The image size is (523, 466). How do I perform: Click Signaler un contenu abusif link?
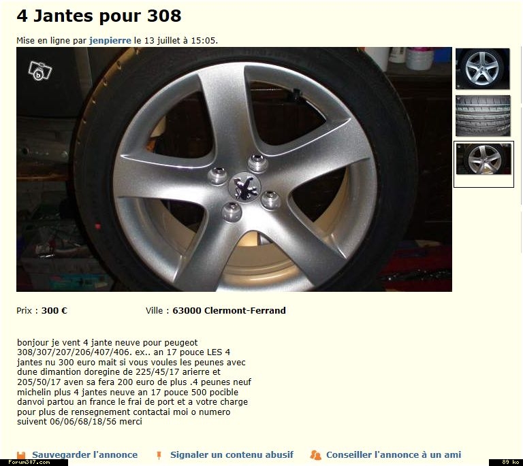(232, 454)
